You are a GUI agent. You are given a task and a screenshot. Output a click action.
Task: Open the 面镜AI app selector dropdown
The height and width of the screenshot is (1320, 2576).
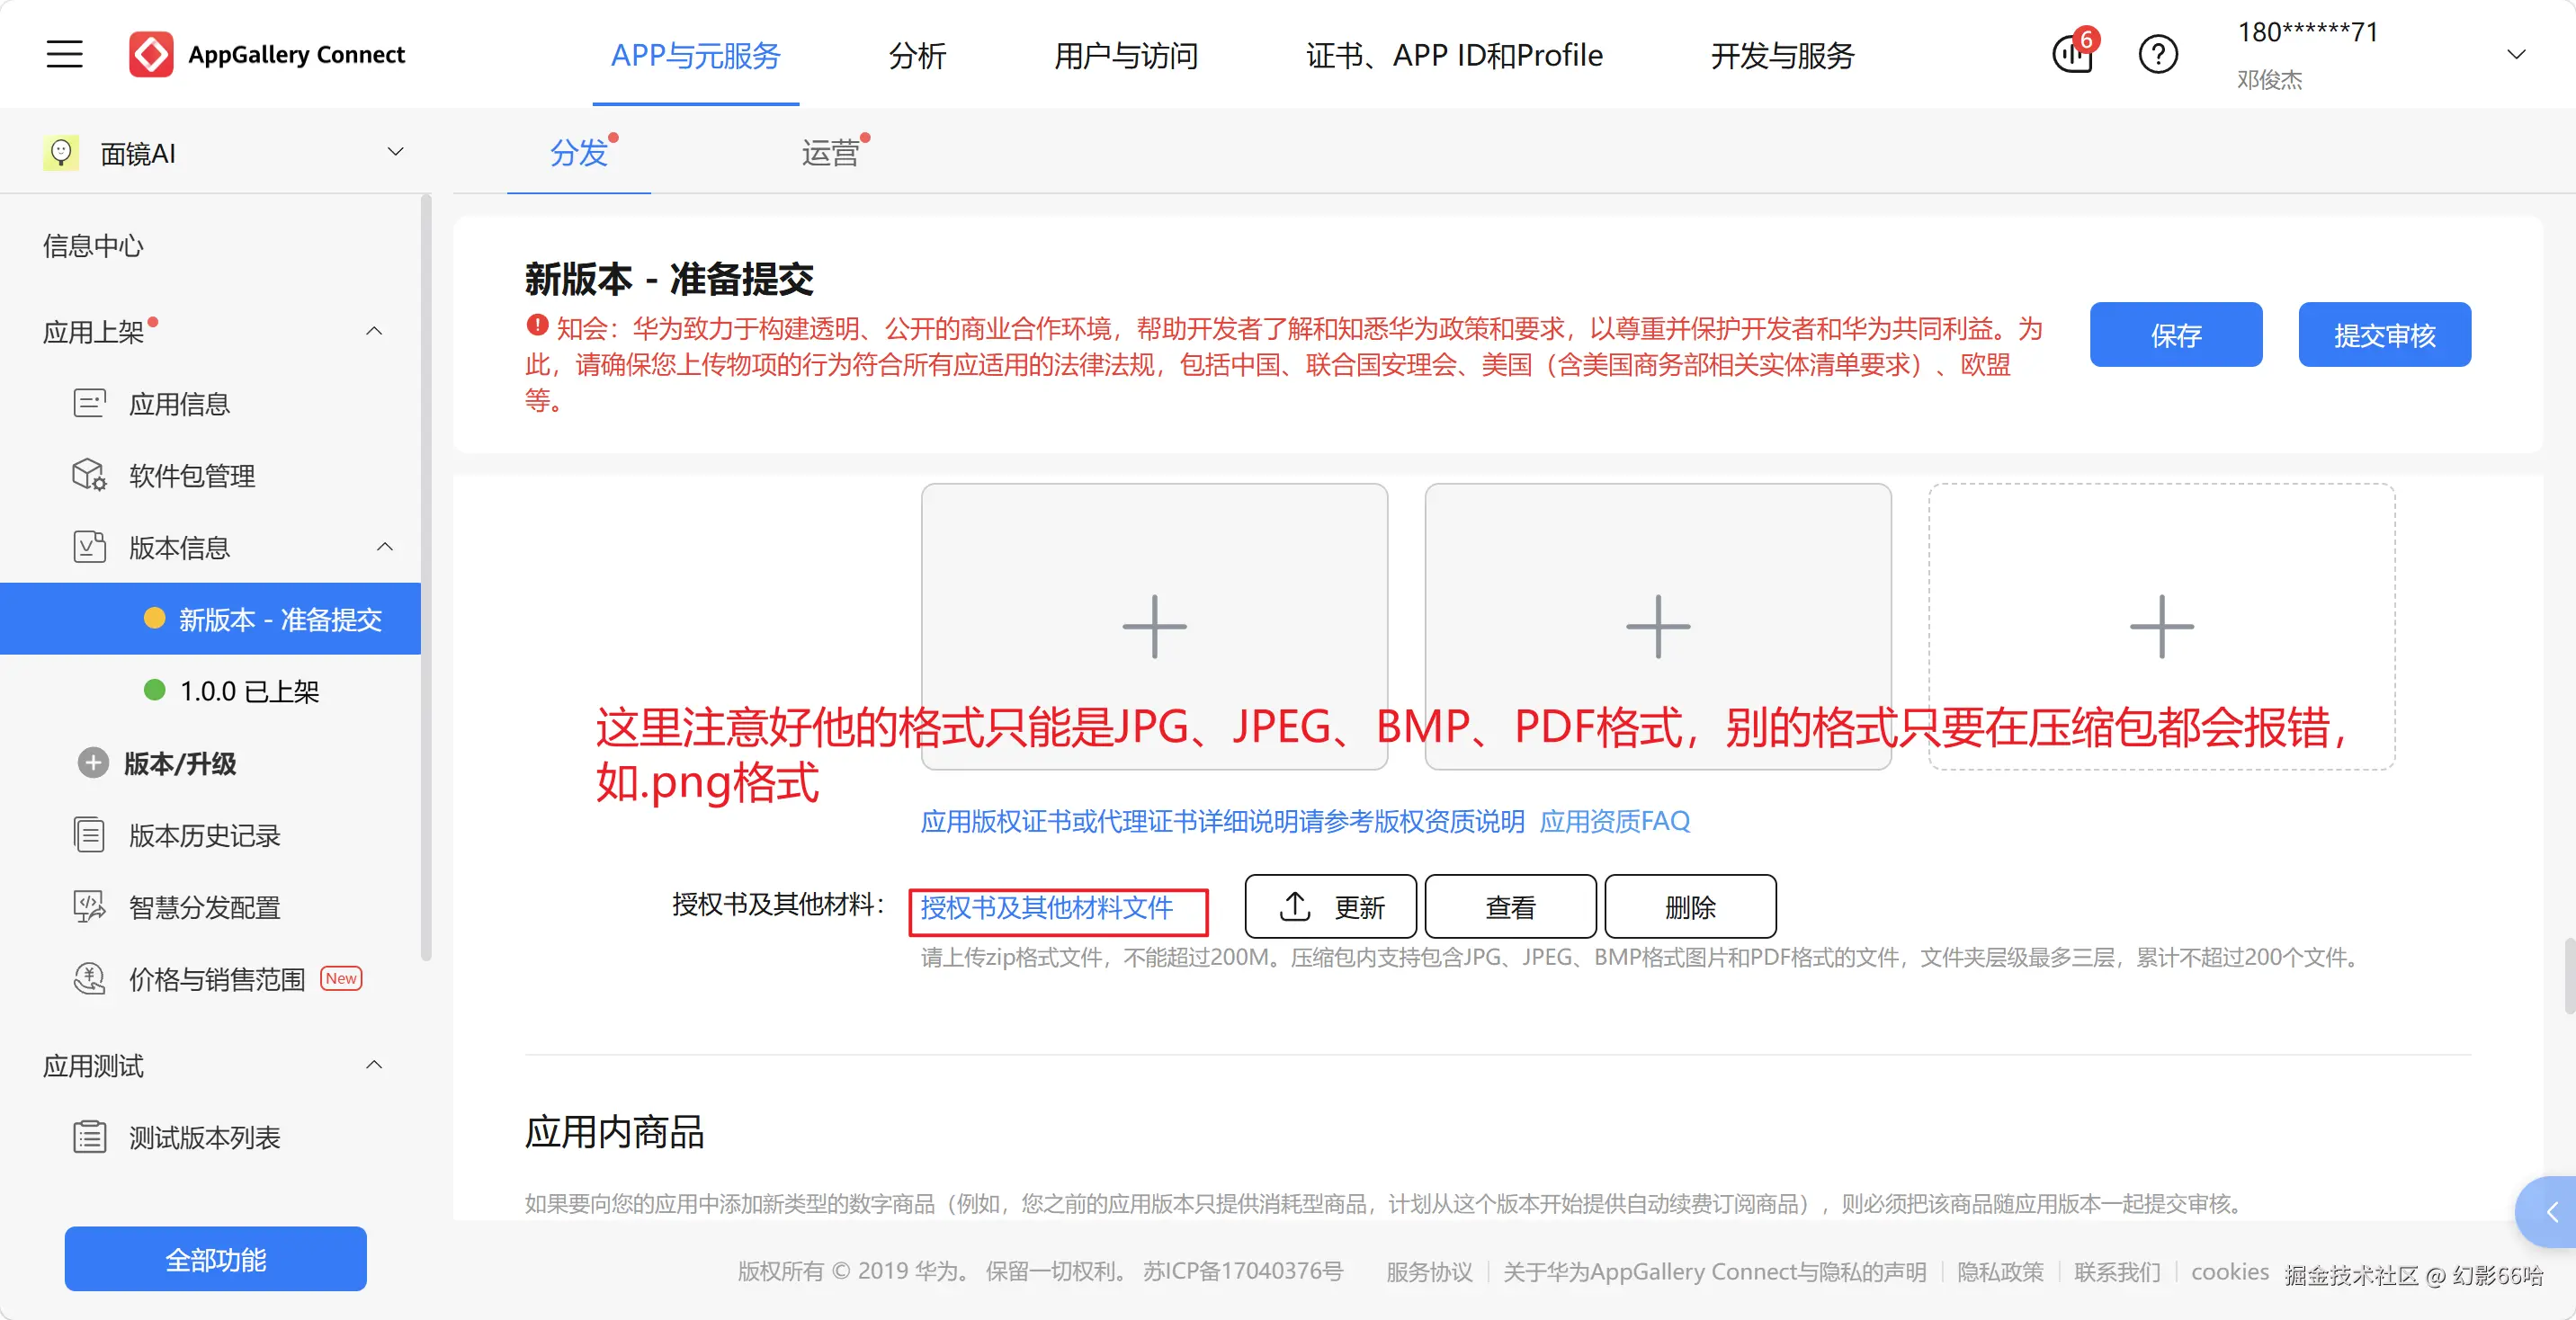(x=395, y=152)
